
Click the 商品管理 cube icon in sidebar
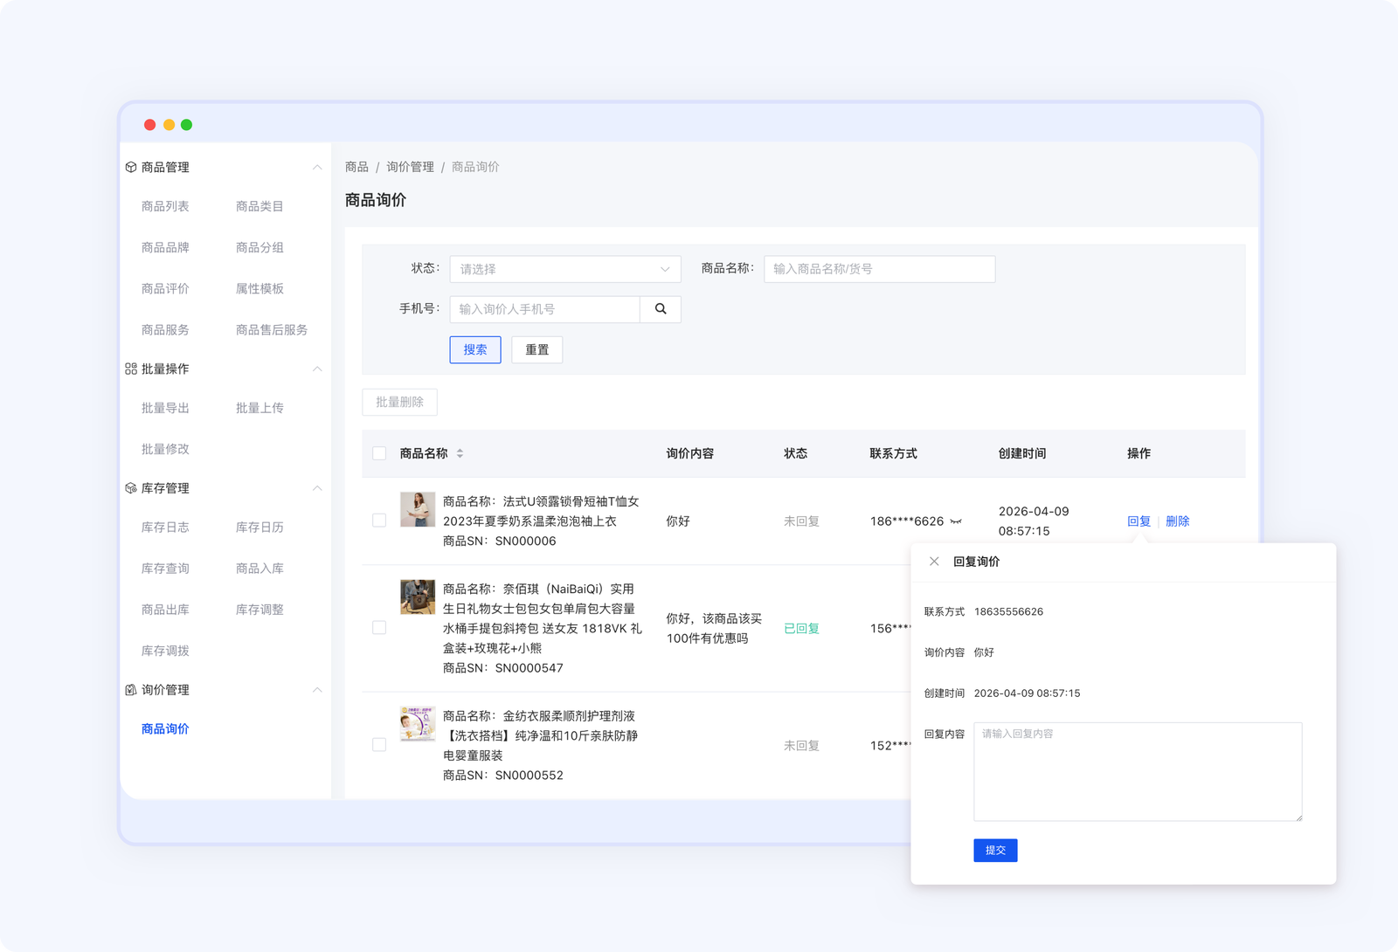click(x=131, y=167)
